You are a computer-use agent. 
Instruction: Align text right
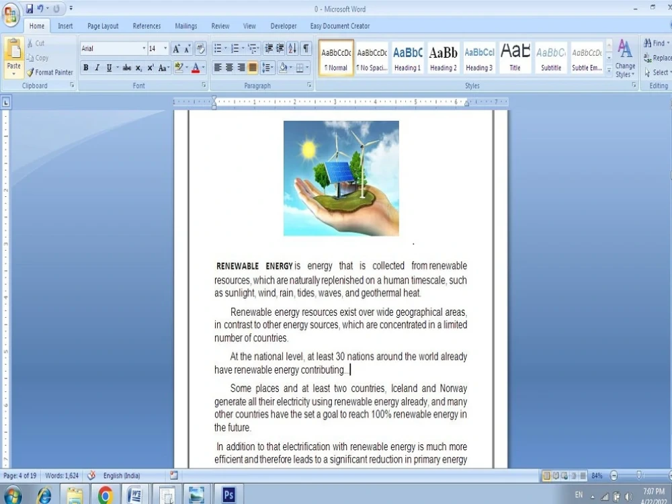coord(241,68)
